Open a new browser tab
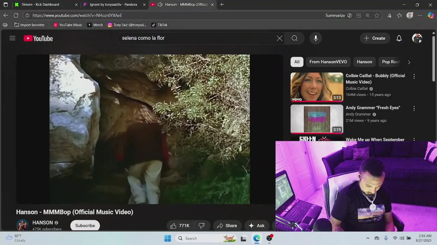437x245 pixels. tap(222, 4)
